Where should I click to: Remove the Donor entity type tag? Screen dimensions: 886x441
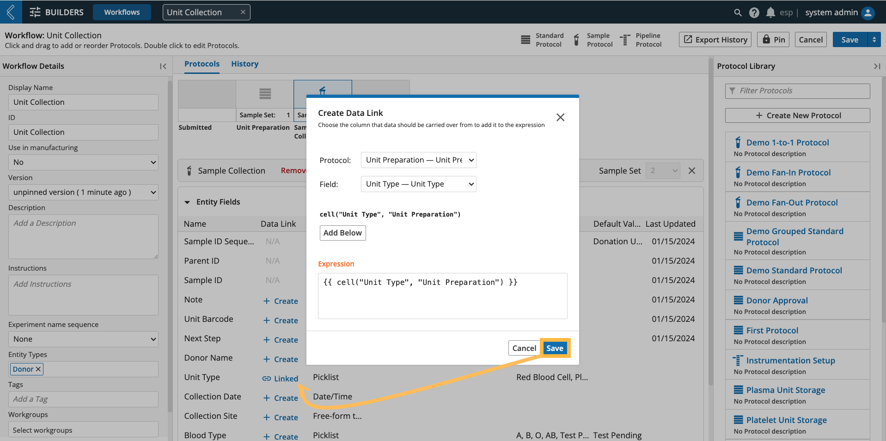click(38, 369)
